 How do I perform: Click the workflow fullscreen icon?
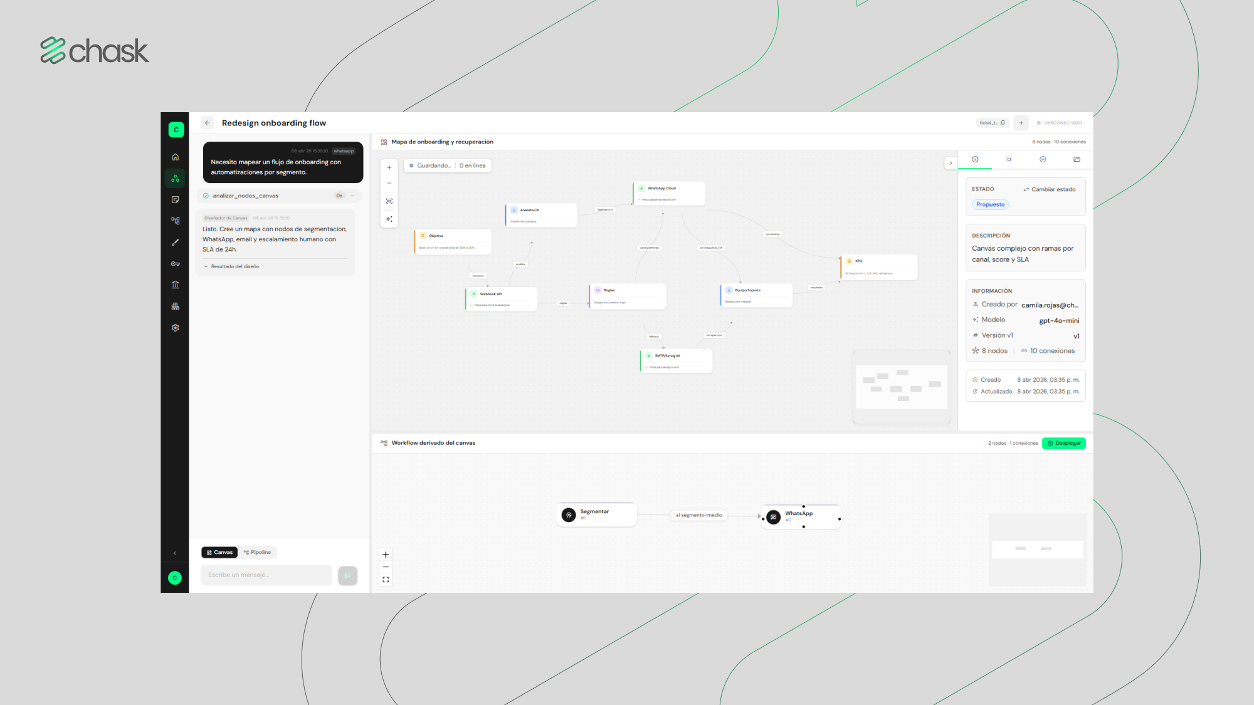(x=386, y=580)
